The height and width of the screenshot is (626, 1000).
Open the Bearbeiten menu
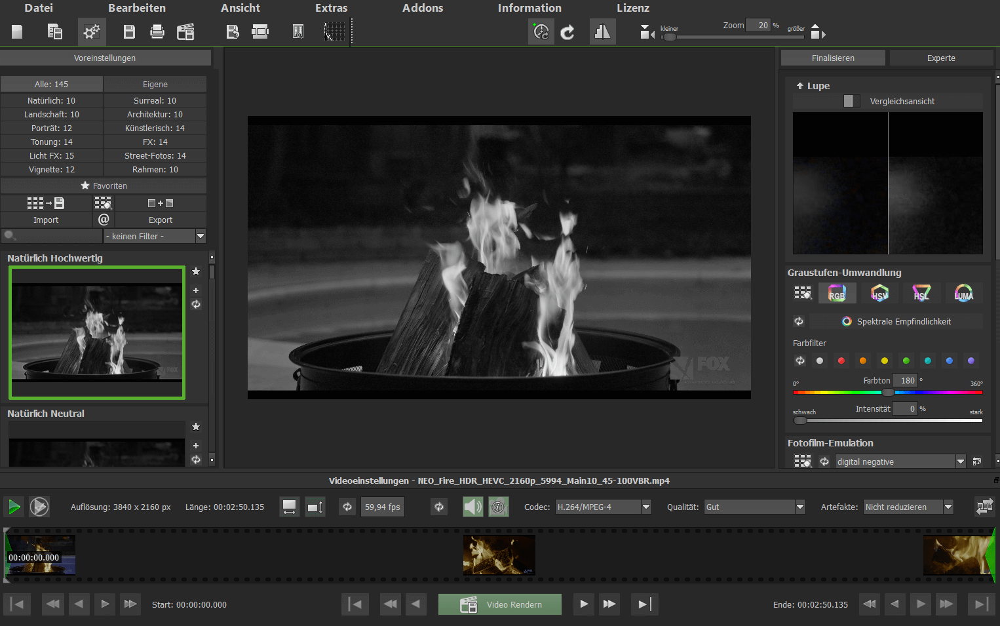[137, 8]
